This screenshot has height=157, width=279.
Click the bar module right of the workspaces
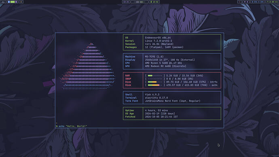pos(21,2)
